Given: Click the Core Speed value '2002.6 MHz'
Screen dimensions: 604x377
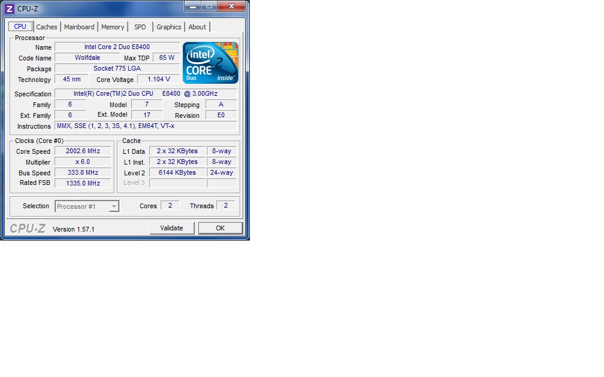Looking at the screenshot, I should (83, 151).
